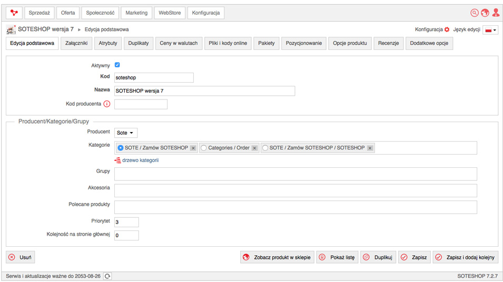Switch to the Atrybuty tab
Viewport: 503px width, 282px height.
click(108, 43)
